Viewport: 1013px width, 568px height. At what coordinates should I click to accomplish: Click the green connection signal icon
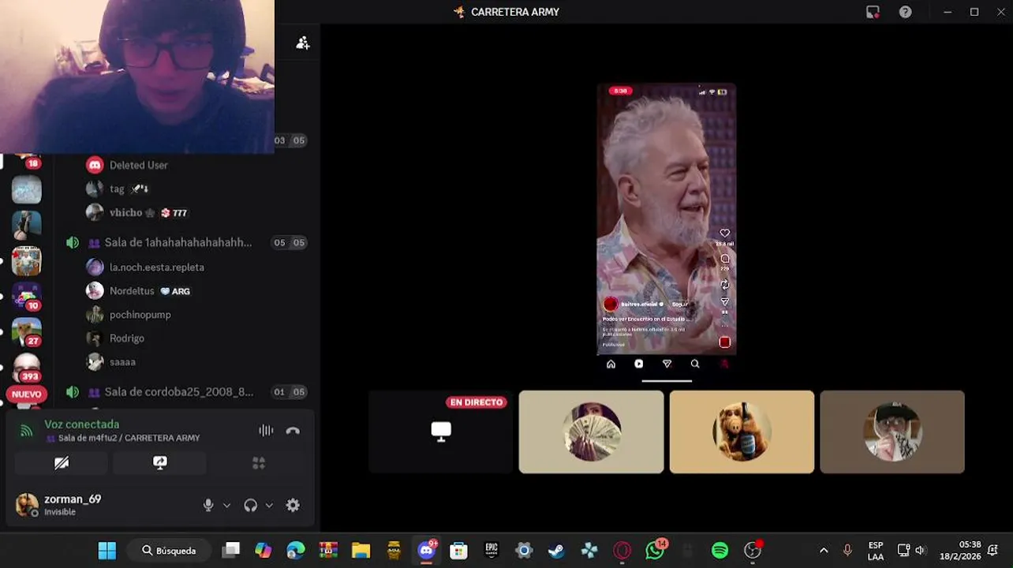tap(27, 431)
